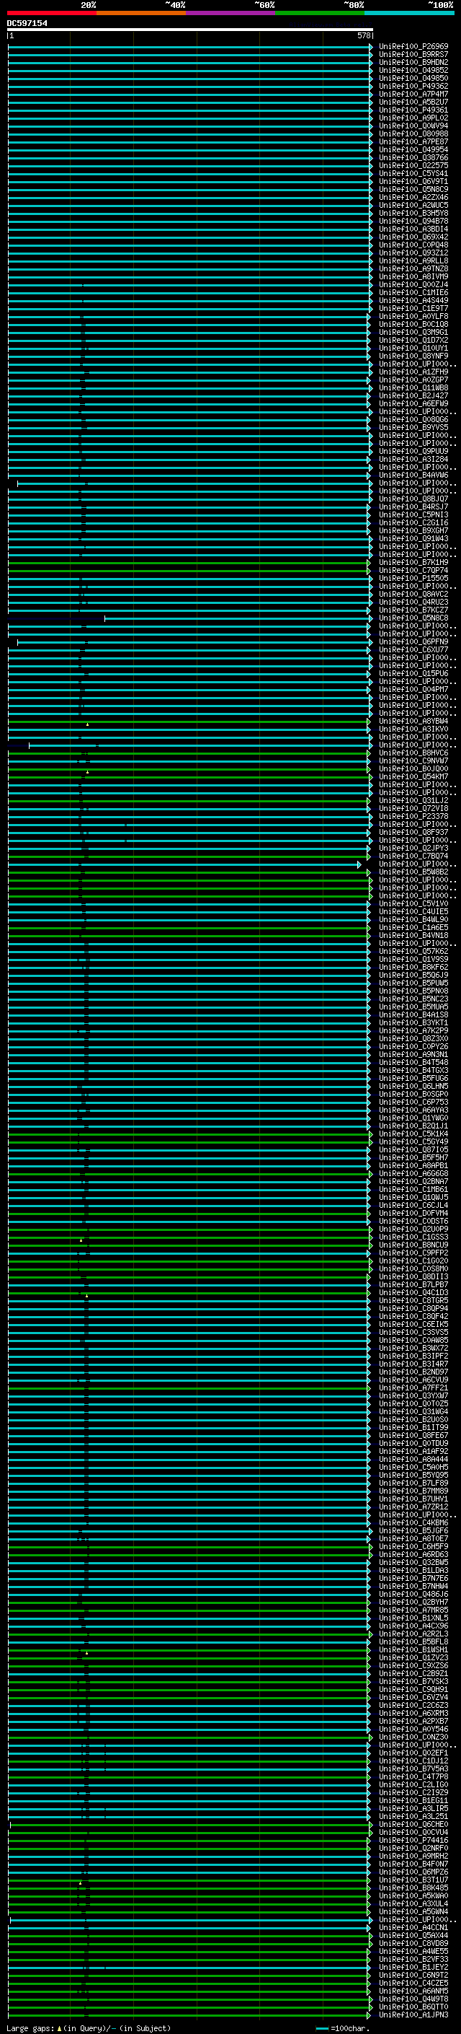Image resolution: width=461 pixels, height=2034 pixels.
Task: Select the UniRef100_A8YBW4 label
Action: click(413, 721)
